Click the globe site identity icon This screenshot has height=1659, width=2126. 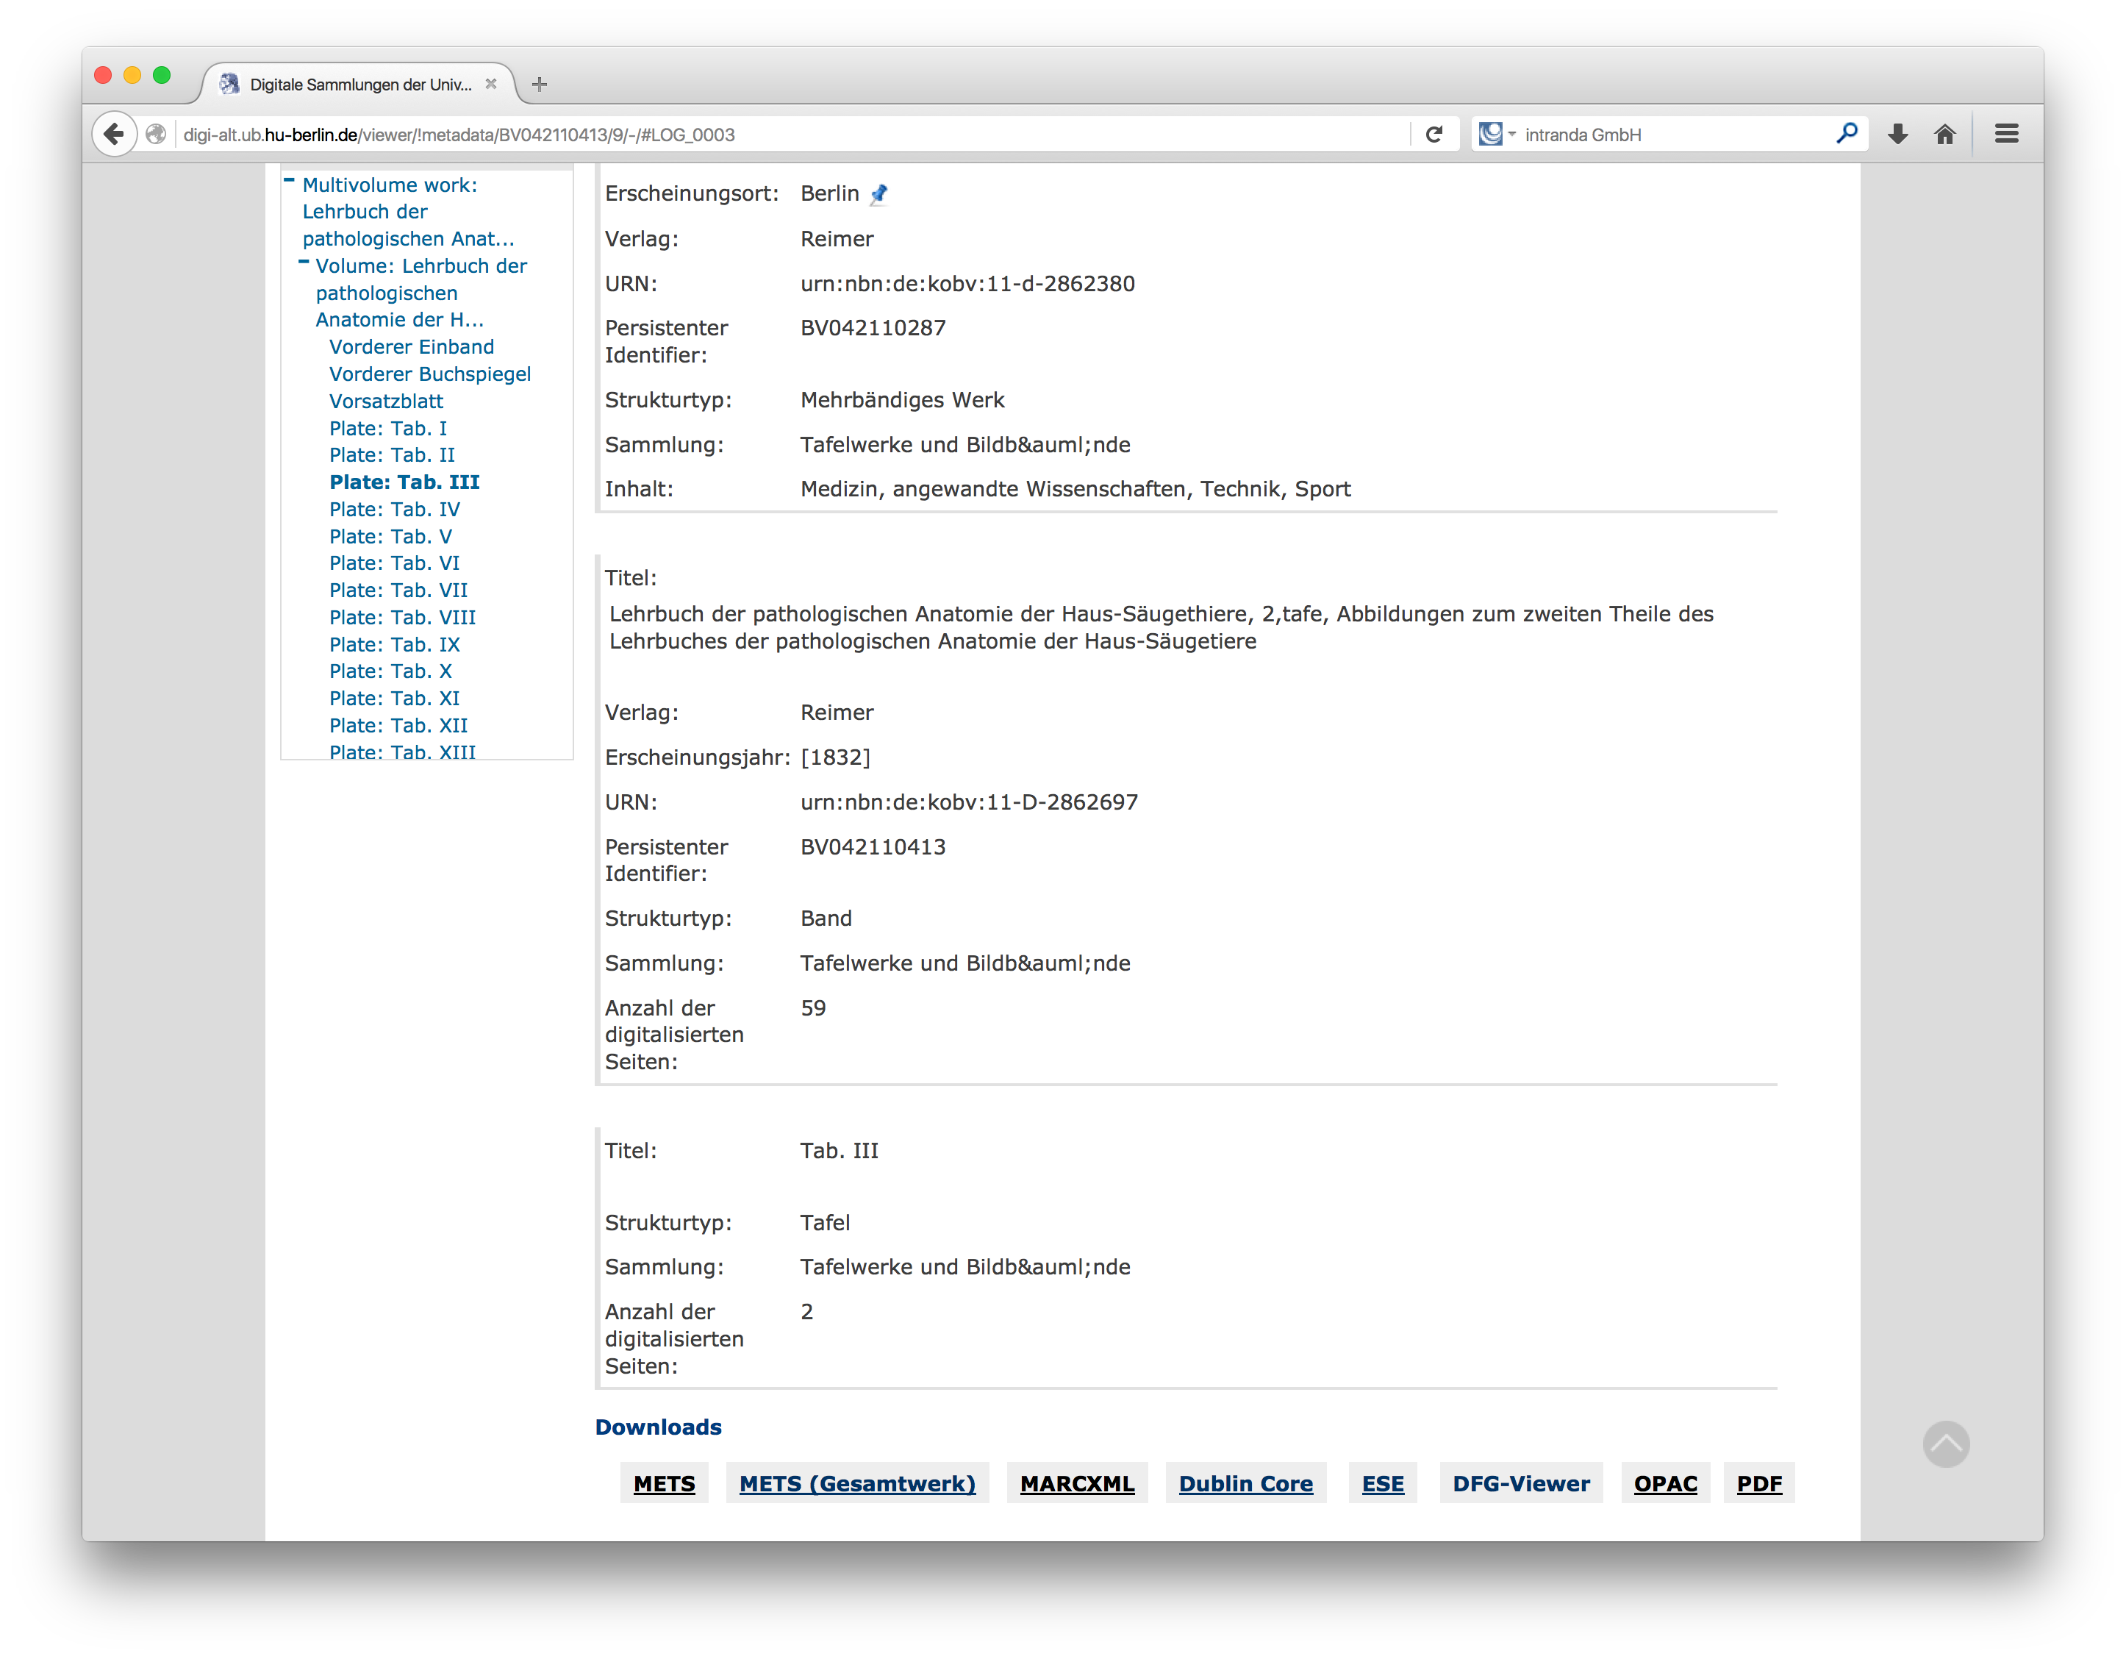click(x=156, y=135)
